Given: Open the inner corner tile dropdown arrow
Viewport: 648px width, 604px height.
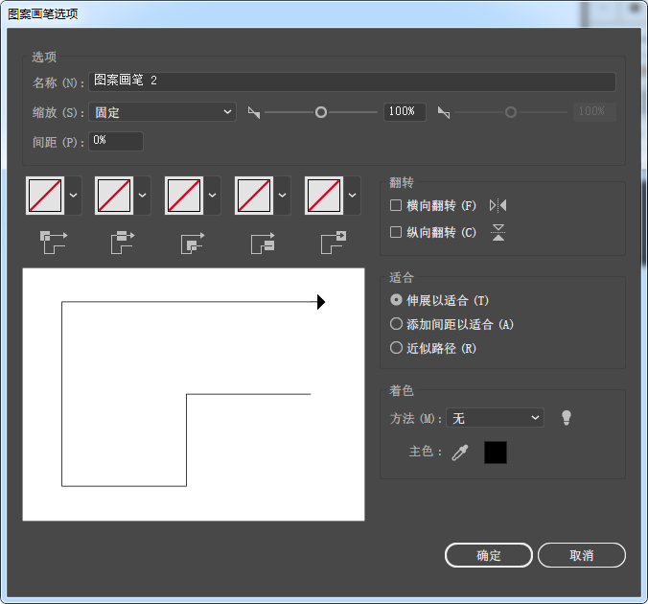Looking at the screenshot, I should coord(213,196).
